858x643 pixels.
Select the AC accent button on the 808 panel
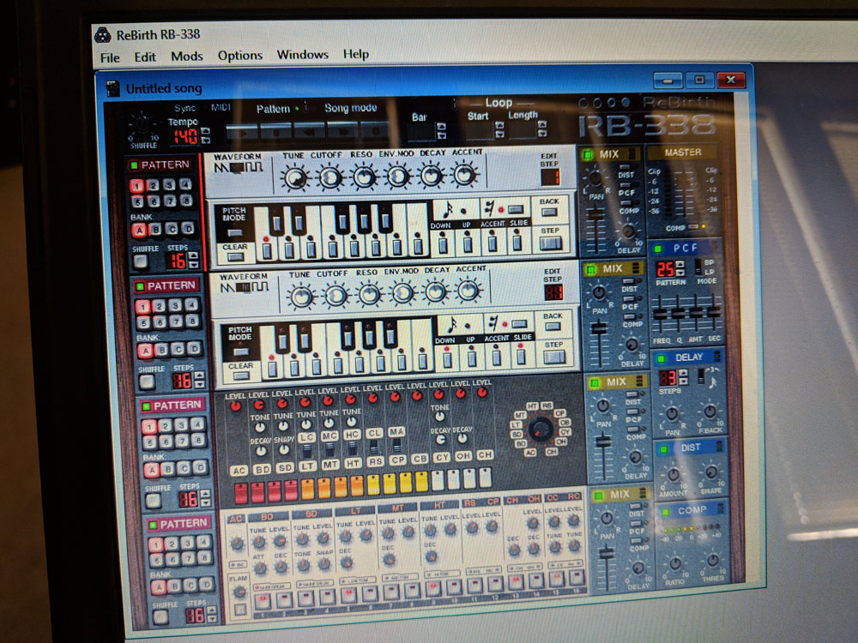(239, 470)
